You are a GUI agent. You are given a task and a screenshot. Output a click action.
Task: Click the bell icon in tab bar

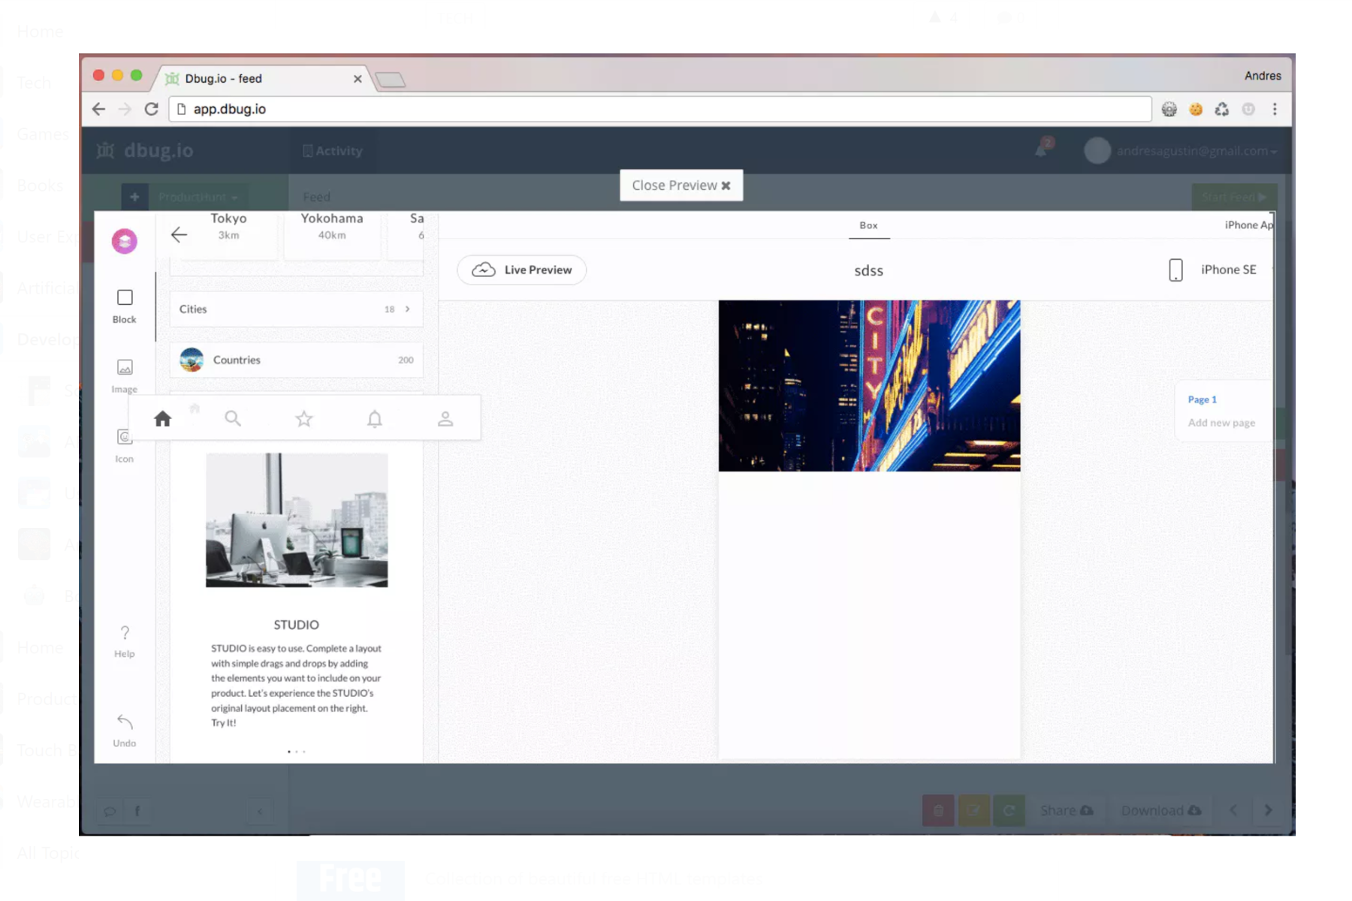(374, 418)
